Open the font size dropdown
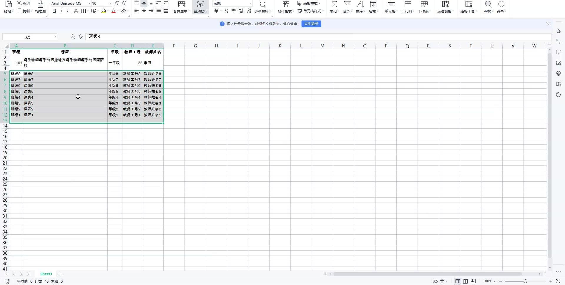Screen dimensions: 565x285 tap(110, 4)
